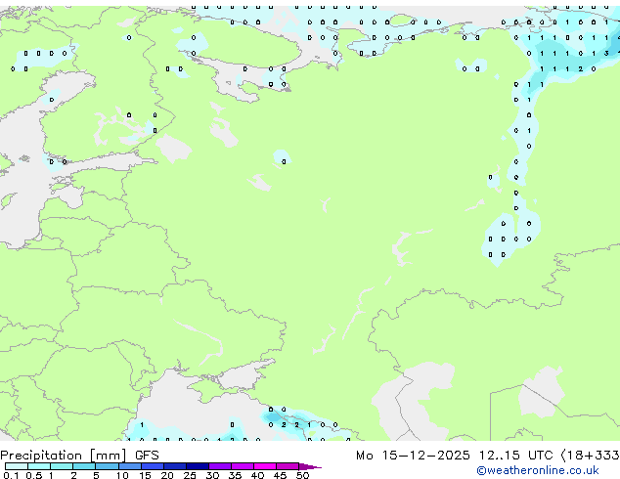Click the '0.1' legend scale label
This screenshot has width=620, height=479.
(11, 475)
